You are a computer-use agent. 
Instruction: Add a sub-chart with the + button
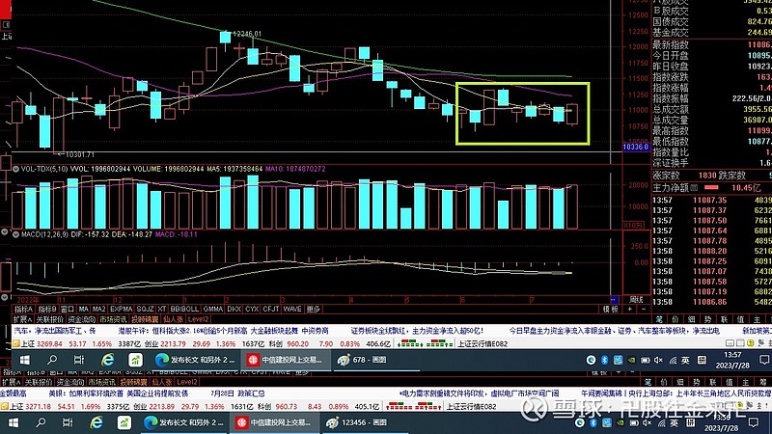[x=630, y=309]
